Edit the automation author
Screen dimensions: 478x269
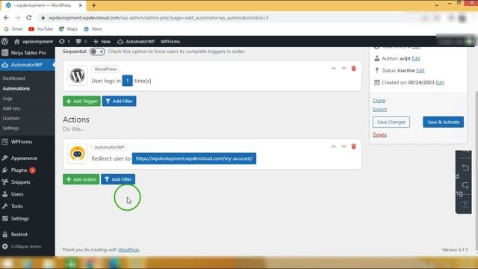[x=416, y=58]
